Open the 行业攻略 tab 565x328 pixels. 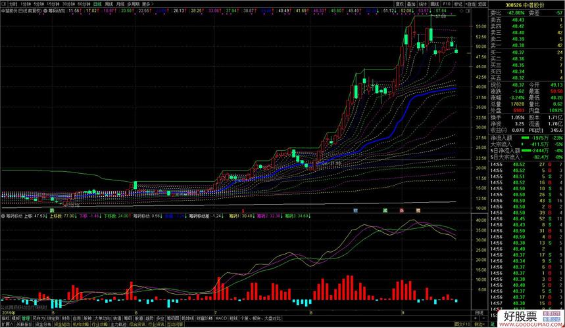(x=99, y=324)
